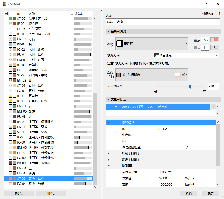Open the 砖- 普通砌合 surface selector popup
Viewport: 224px width, 199px height.
(x=152, y=75)
